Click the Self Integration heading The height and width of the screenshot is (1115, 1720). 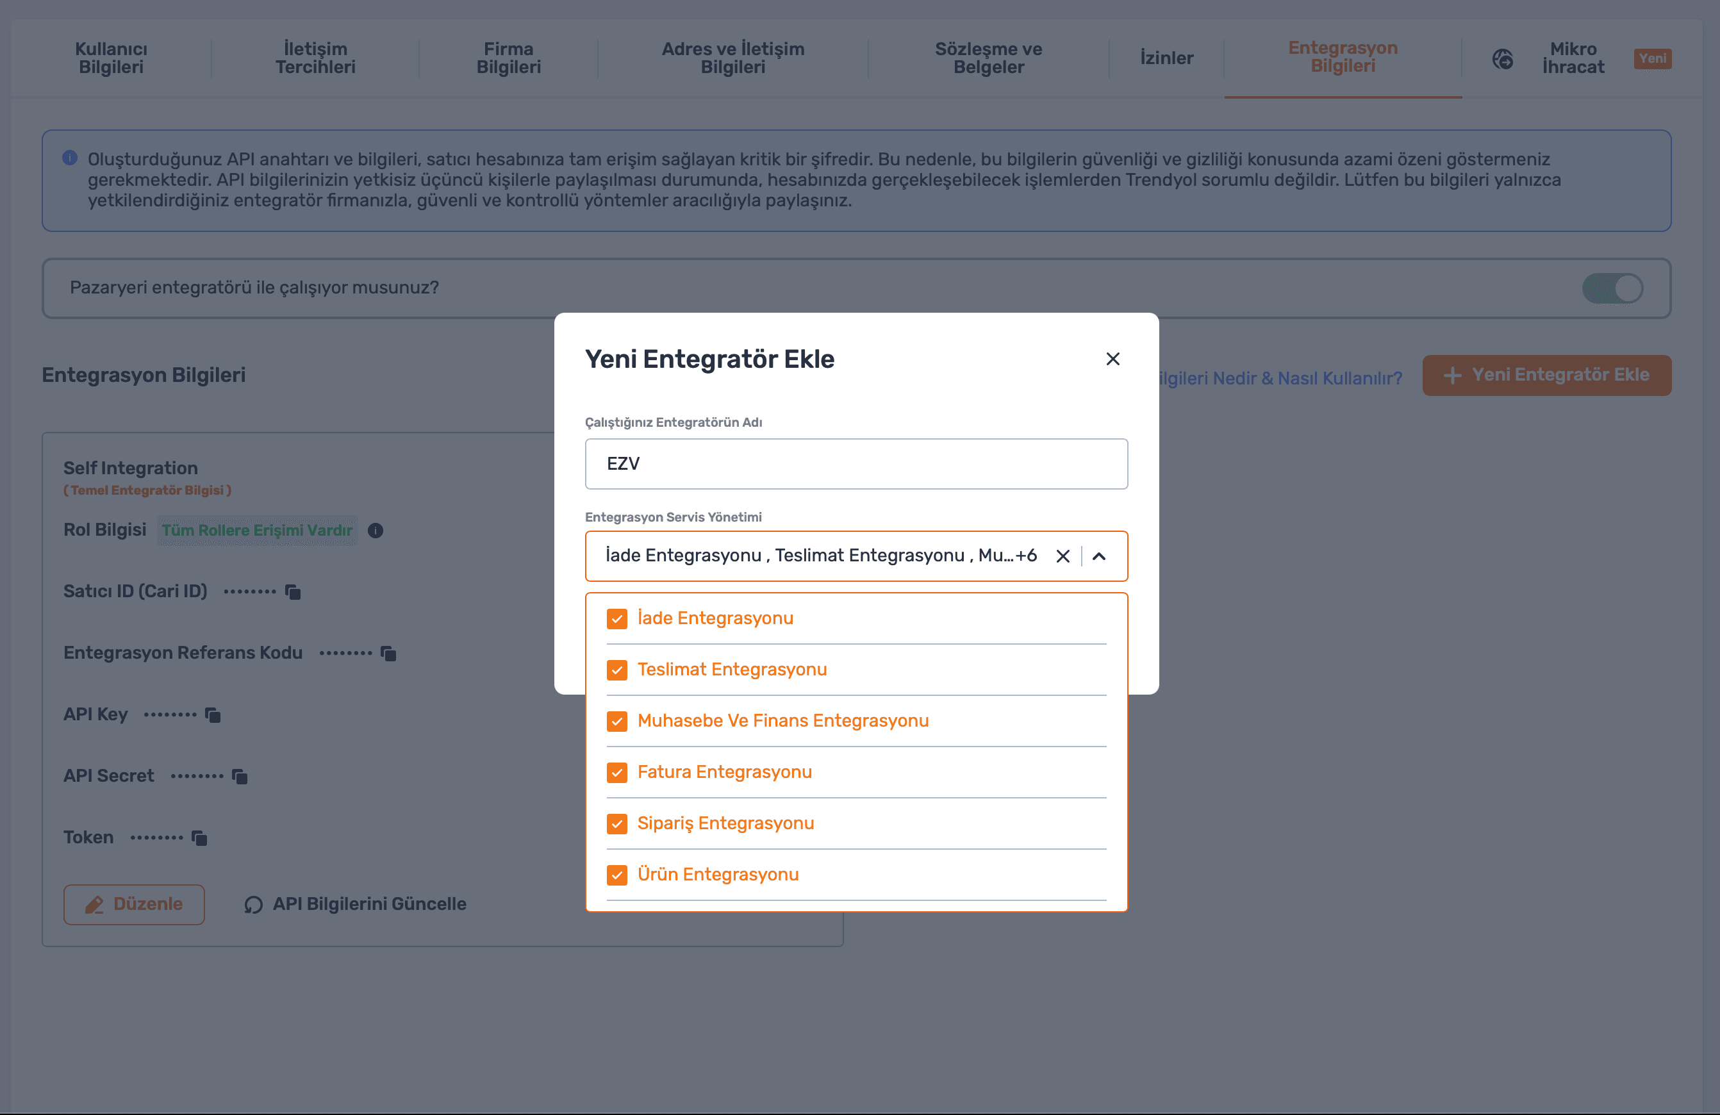click(130, 468)
